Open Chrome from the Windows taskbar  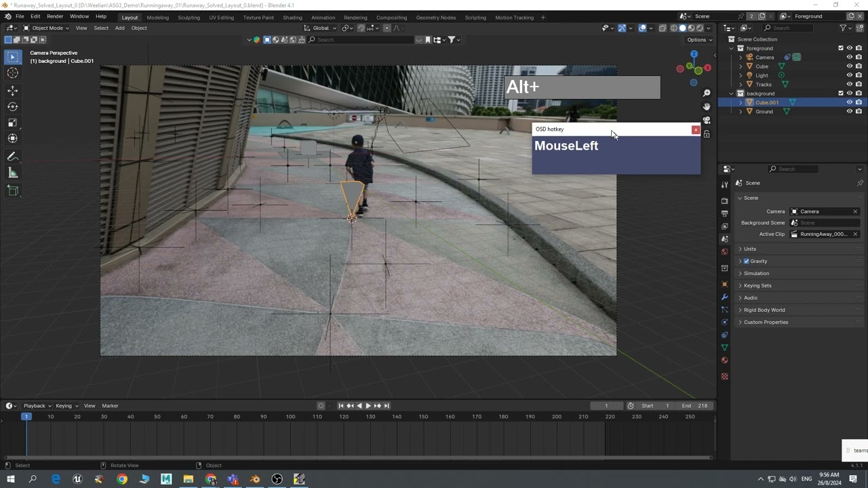pos(122,479)
